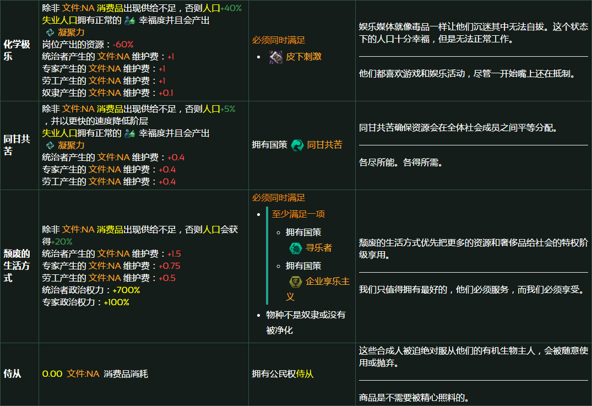This screenshot has width=592, height=406.
Task: Click the 凝聚力 icon in 同甘共苦 row
Action: click(x=50, y=145)
